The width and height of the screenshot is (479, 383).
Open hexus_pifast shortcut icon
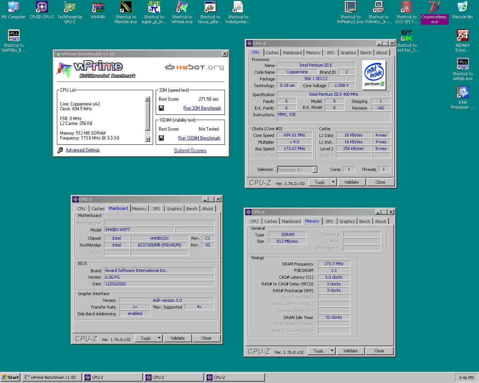[x=210, y=13]
